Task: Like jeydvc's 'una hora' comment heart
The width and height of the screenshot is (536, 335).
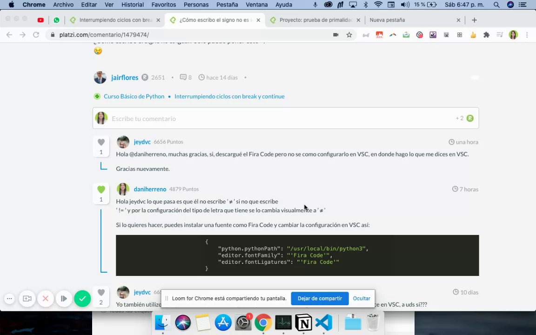Action: (101, 142)
